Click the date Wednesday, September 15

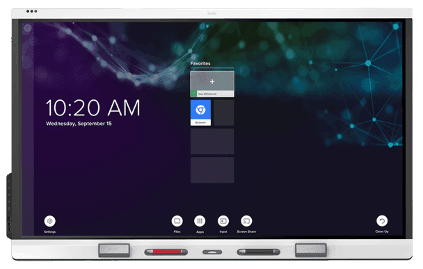pos(79,124)
